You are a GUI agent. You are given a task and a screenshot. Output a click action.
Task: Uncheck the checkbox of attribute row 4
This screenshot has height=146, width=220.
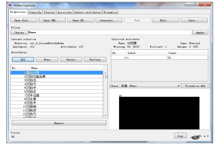[x=28, y=84]
